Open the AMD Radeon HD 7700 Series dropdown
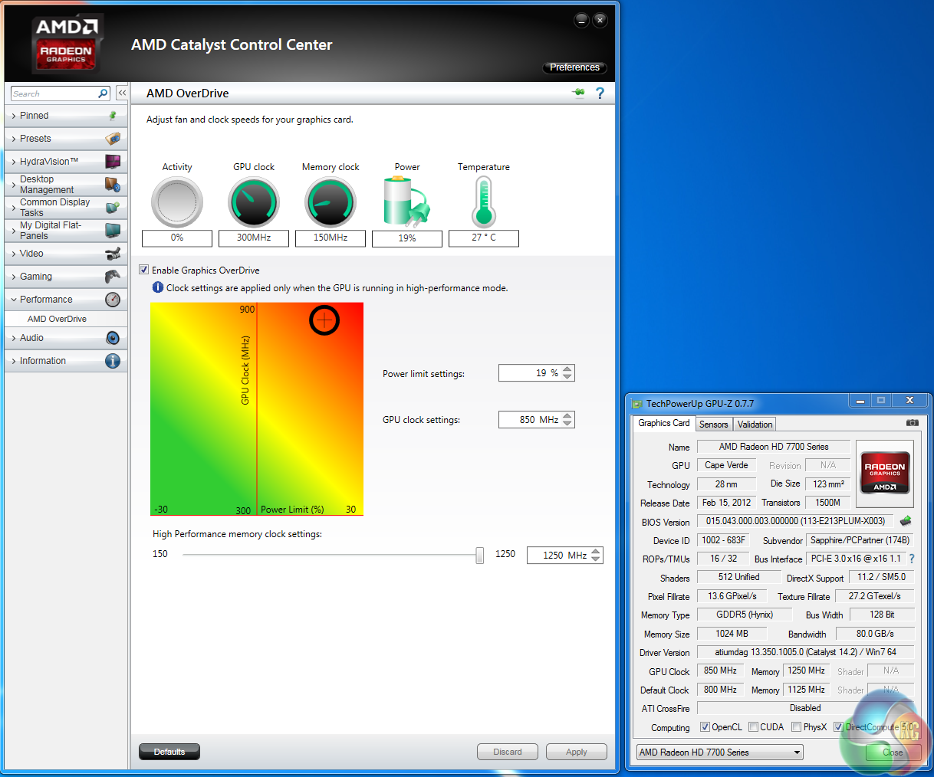The height and width of the screenshot is (777, 934). (719, 752)
